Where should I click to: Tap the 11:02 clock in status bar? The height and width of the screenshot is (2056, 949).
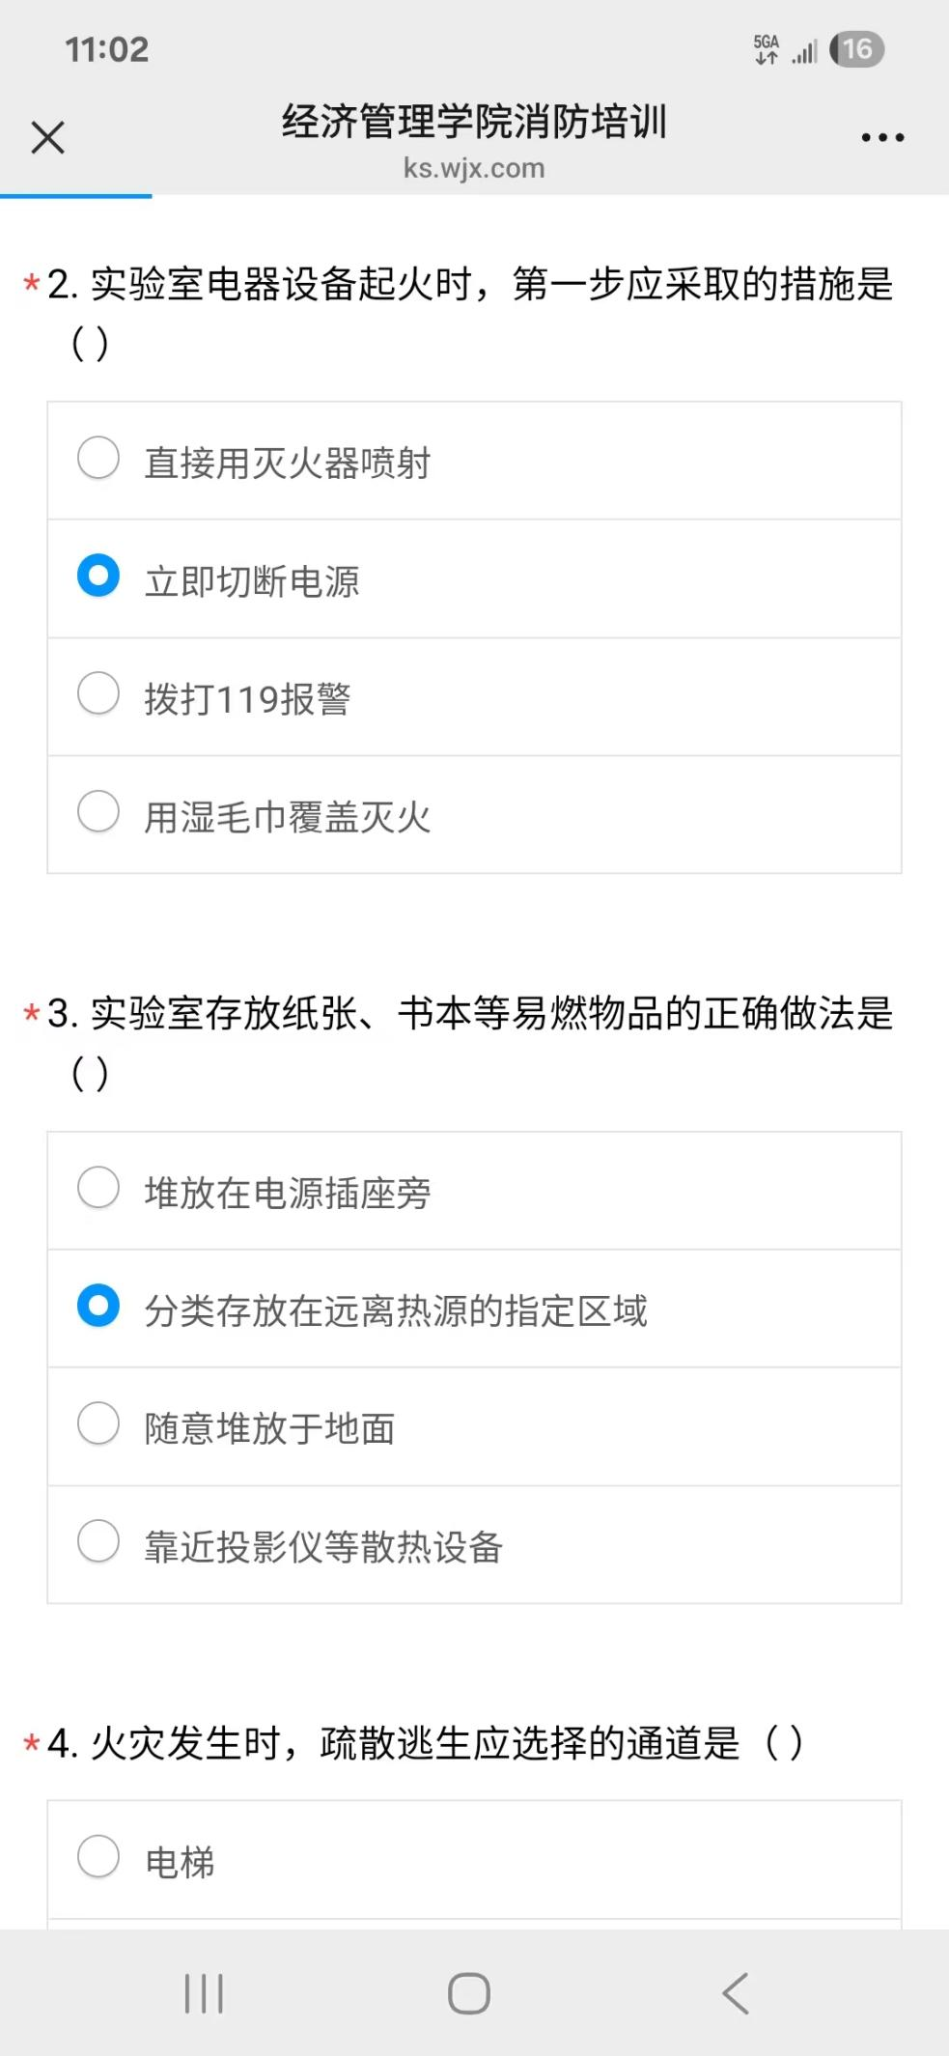point(107,49)
